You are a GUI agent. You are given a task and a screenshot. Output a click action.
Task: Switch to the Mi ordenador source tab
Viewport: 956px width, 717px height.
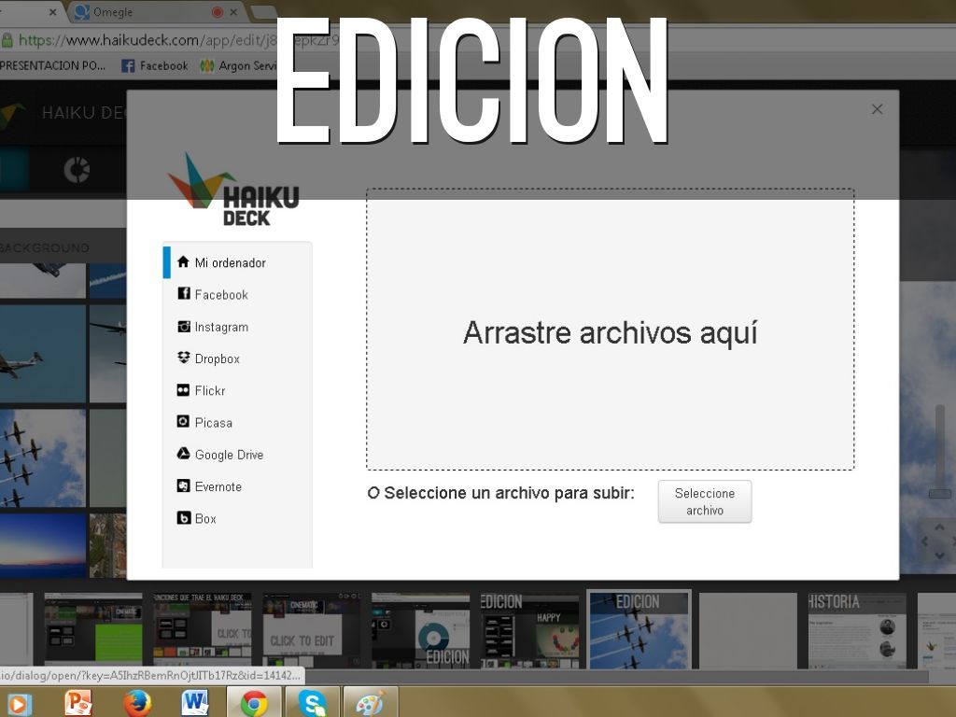click(230, 263)
